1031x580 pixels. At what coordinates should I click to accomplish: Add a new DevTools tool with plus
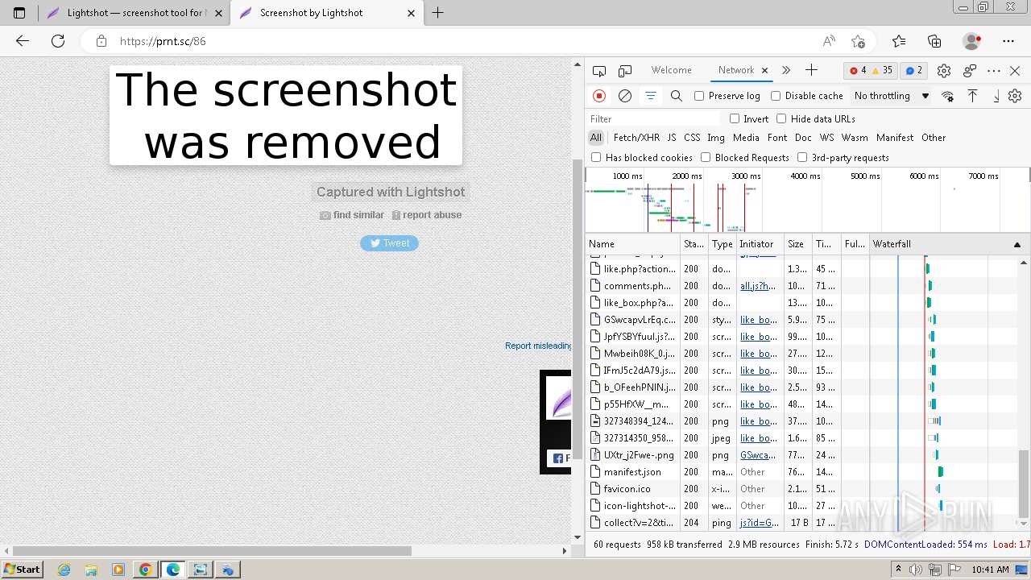click(811, 70)
